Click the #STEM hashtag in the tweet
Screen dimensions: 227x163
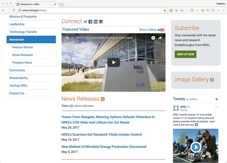pos(184,118)
